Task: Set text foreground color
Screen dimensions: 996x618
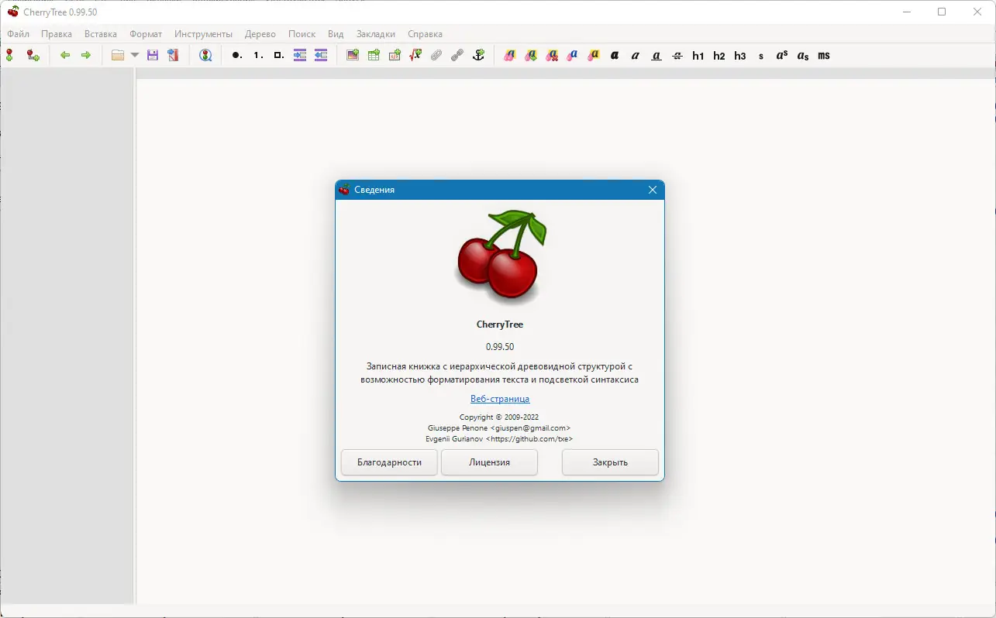Action: pos(573,55)
